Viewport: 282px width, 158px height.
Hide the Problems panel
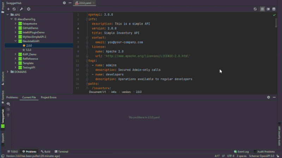(x=274, y=97)
